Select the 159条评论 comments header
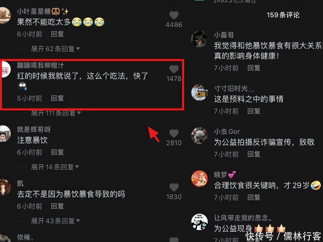This screenshot has height=242, width=323. coord(283,15)
